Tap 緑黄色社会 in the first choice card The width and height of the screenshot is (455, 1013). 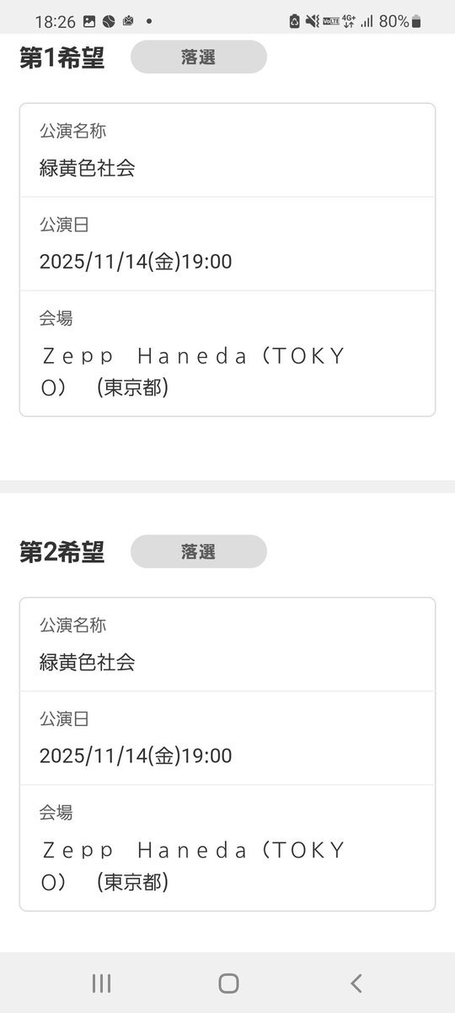[88, 168]
